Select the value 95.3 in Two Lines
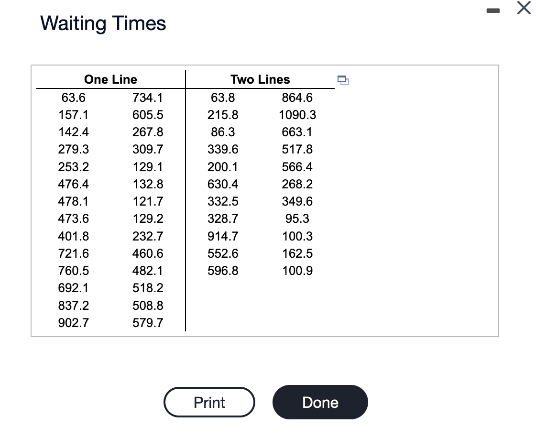546x438 pixels. (297, 219)
